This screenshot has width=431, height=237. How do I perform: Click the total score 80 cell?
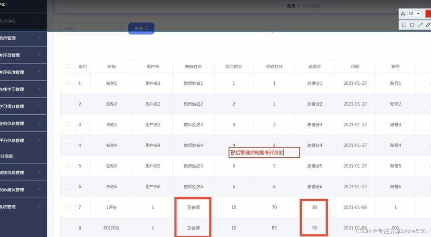click(315, 208)
